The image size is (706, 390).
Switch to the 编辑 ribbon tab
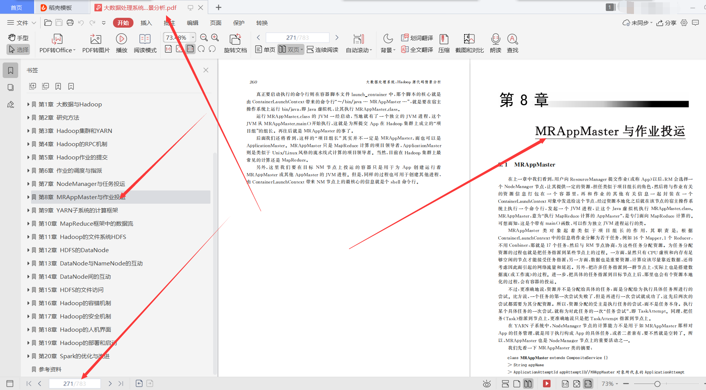point(193,23)
